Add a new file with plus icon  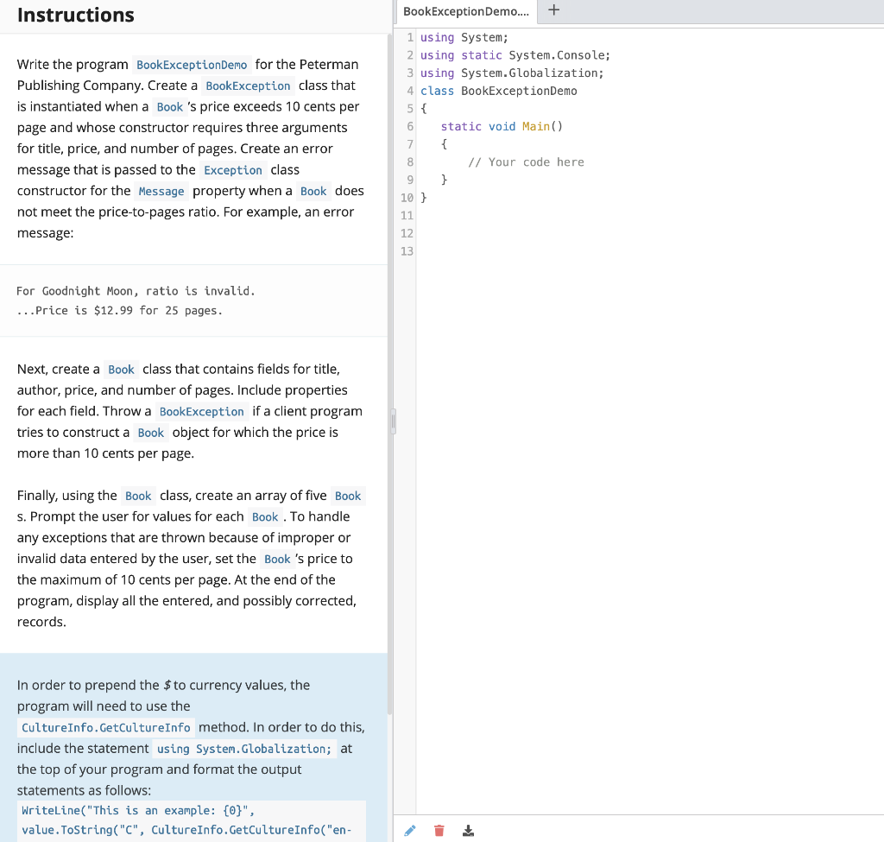553,10
